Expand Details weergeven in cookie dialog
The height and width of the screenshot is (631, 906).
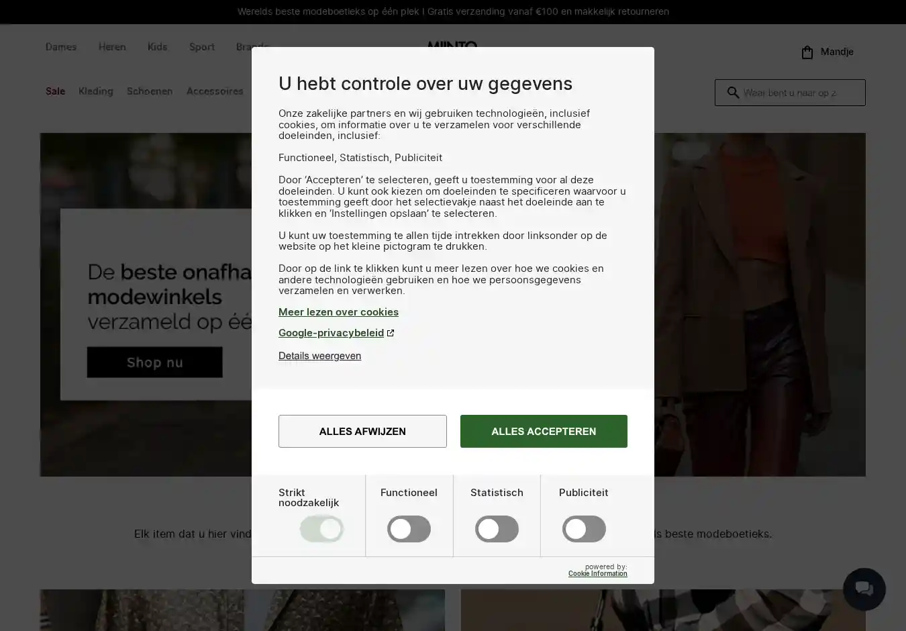(319, 356)
